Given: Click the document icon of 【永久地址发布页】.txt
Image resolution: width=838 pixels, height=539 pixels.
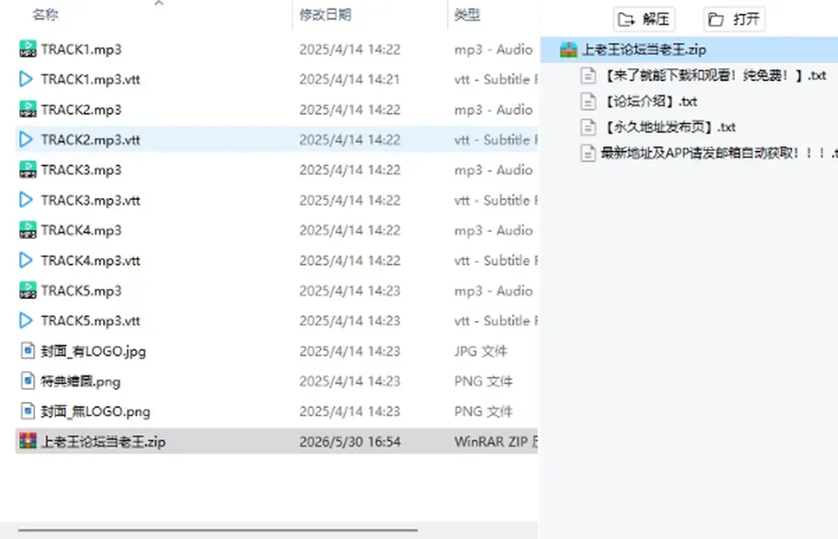Looking at the screenshot, I should [x=587, y=127].
